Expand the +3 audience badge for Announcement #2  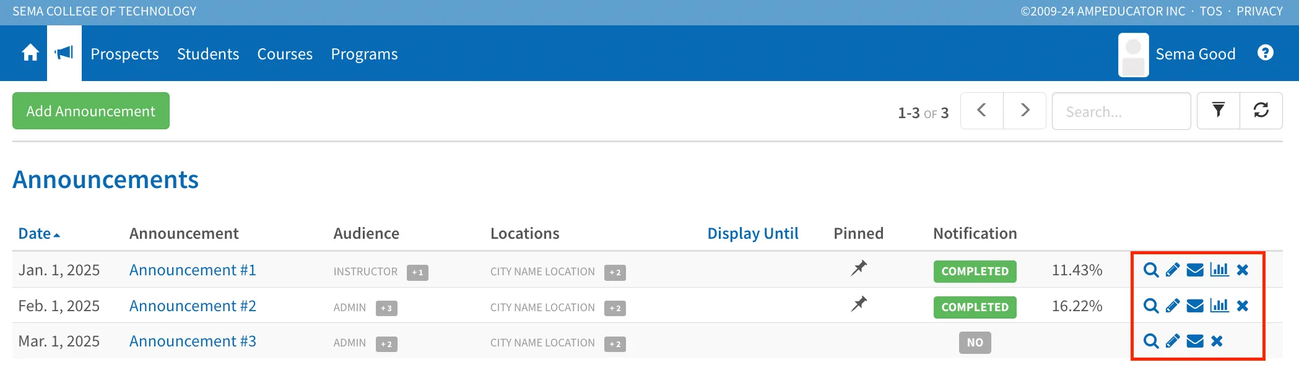(x=386, y=308)
